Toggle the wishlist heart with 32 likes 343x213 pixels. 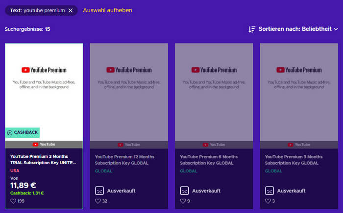pyautogui.click(x=98, y=201)
